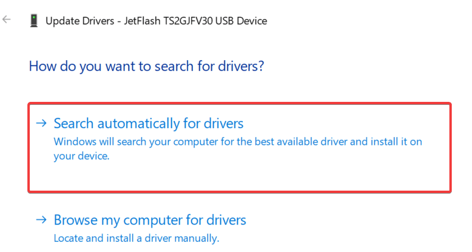The width and height of the screenshot is (472, 252).
Task: Click the word 'Browse' in the second option
Action: [74, 220]
